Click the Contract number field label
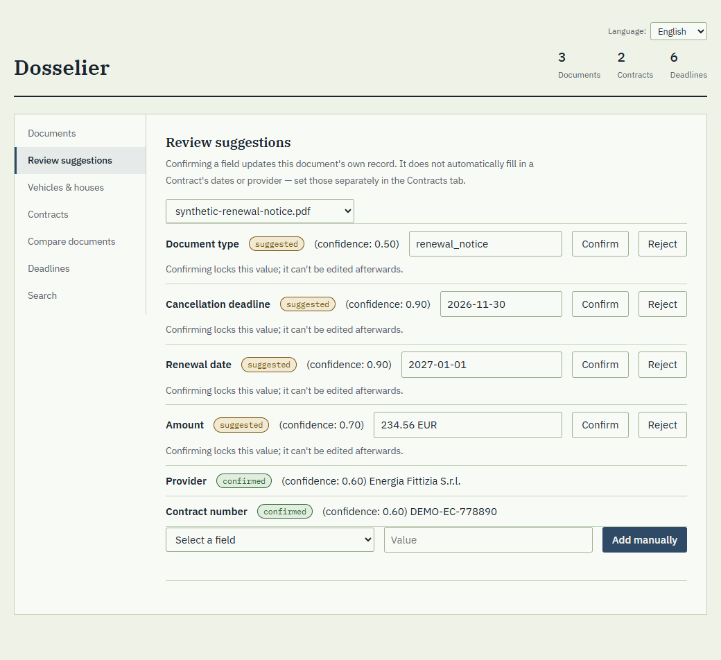Screen dimensions: 721x660 [207, 512]
